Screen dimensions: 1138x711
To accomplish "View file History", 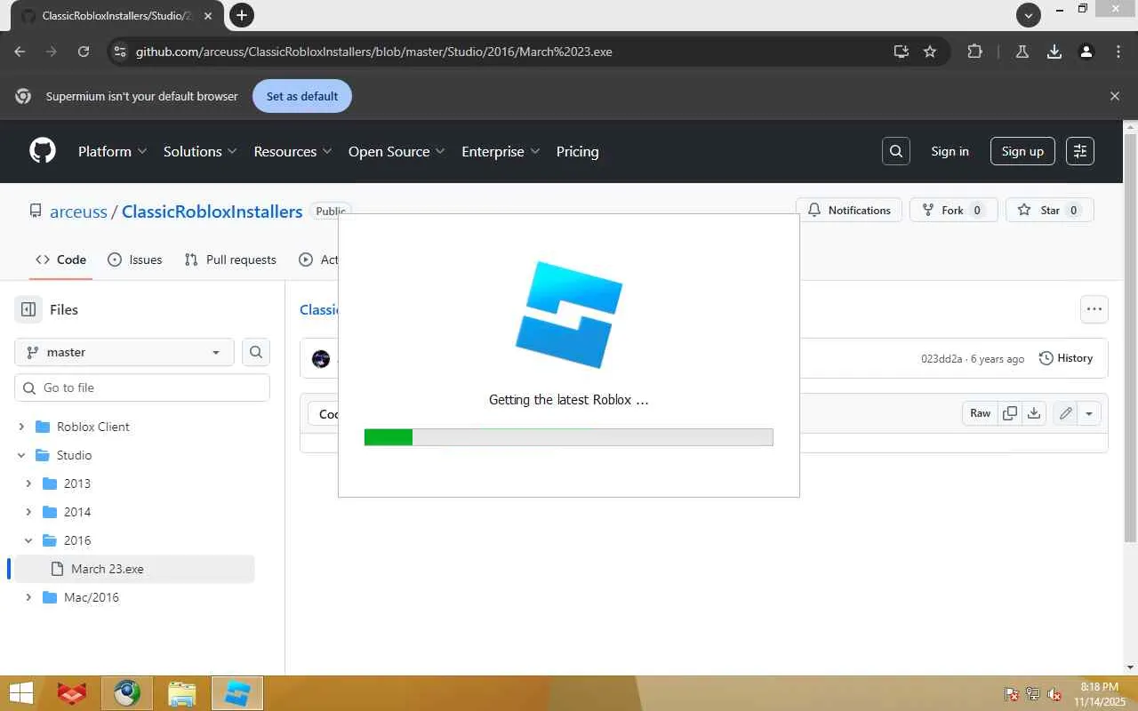I will coord(1066,358).
